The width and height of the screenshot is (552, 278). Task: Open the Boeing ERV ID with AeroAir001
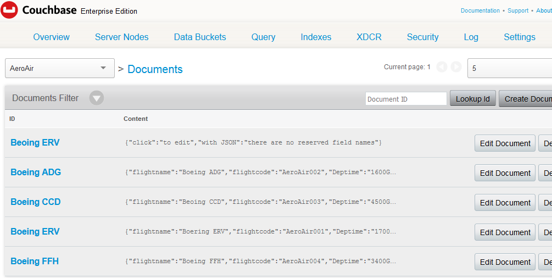pos(35,231)
